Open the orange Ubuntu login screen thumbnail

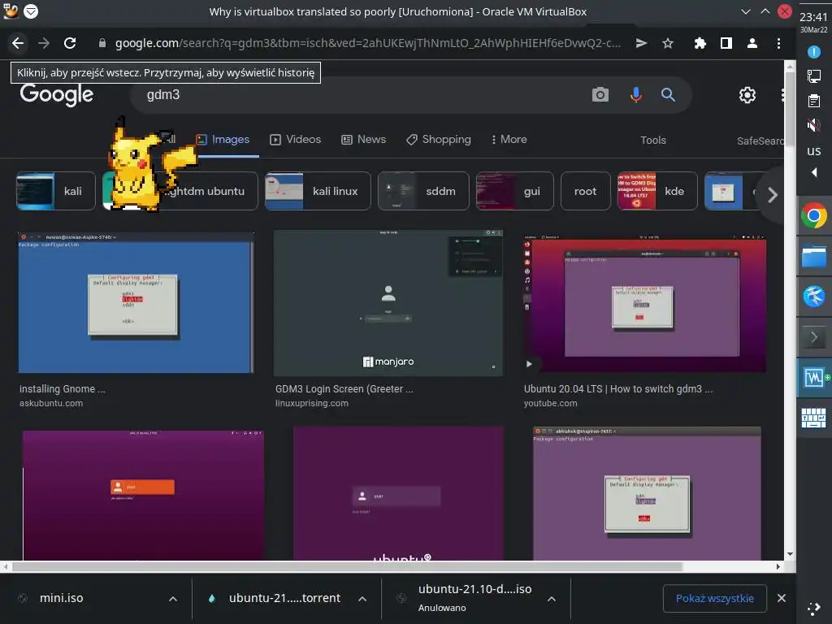(143, 495)
